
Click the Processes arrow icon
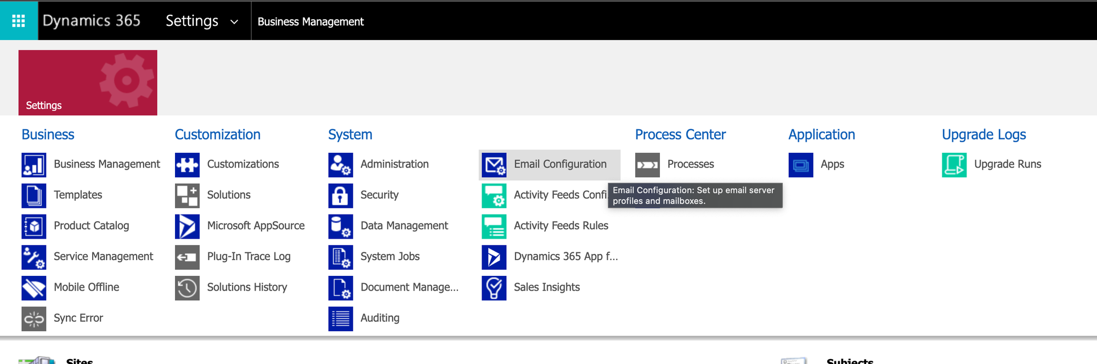point(647,165)
